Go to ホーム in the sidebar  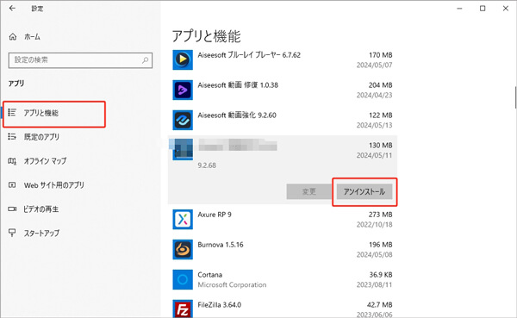[x=32, y=37]
